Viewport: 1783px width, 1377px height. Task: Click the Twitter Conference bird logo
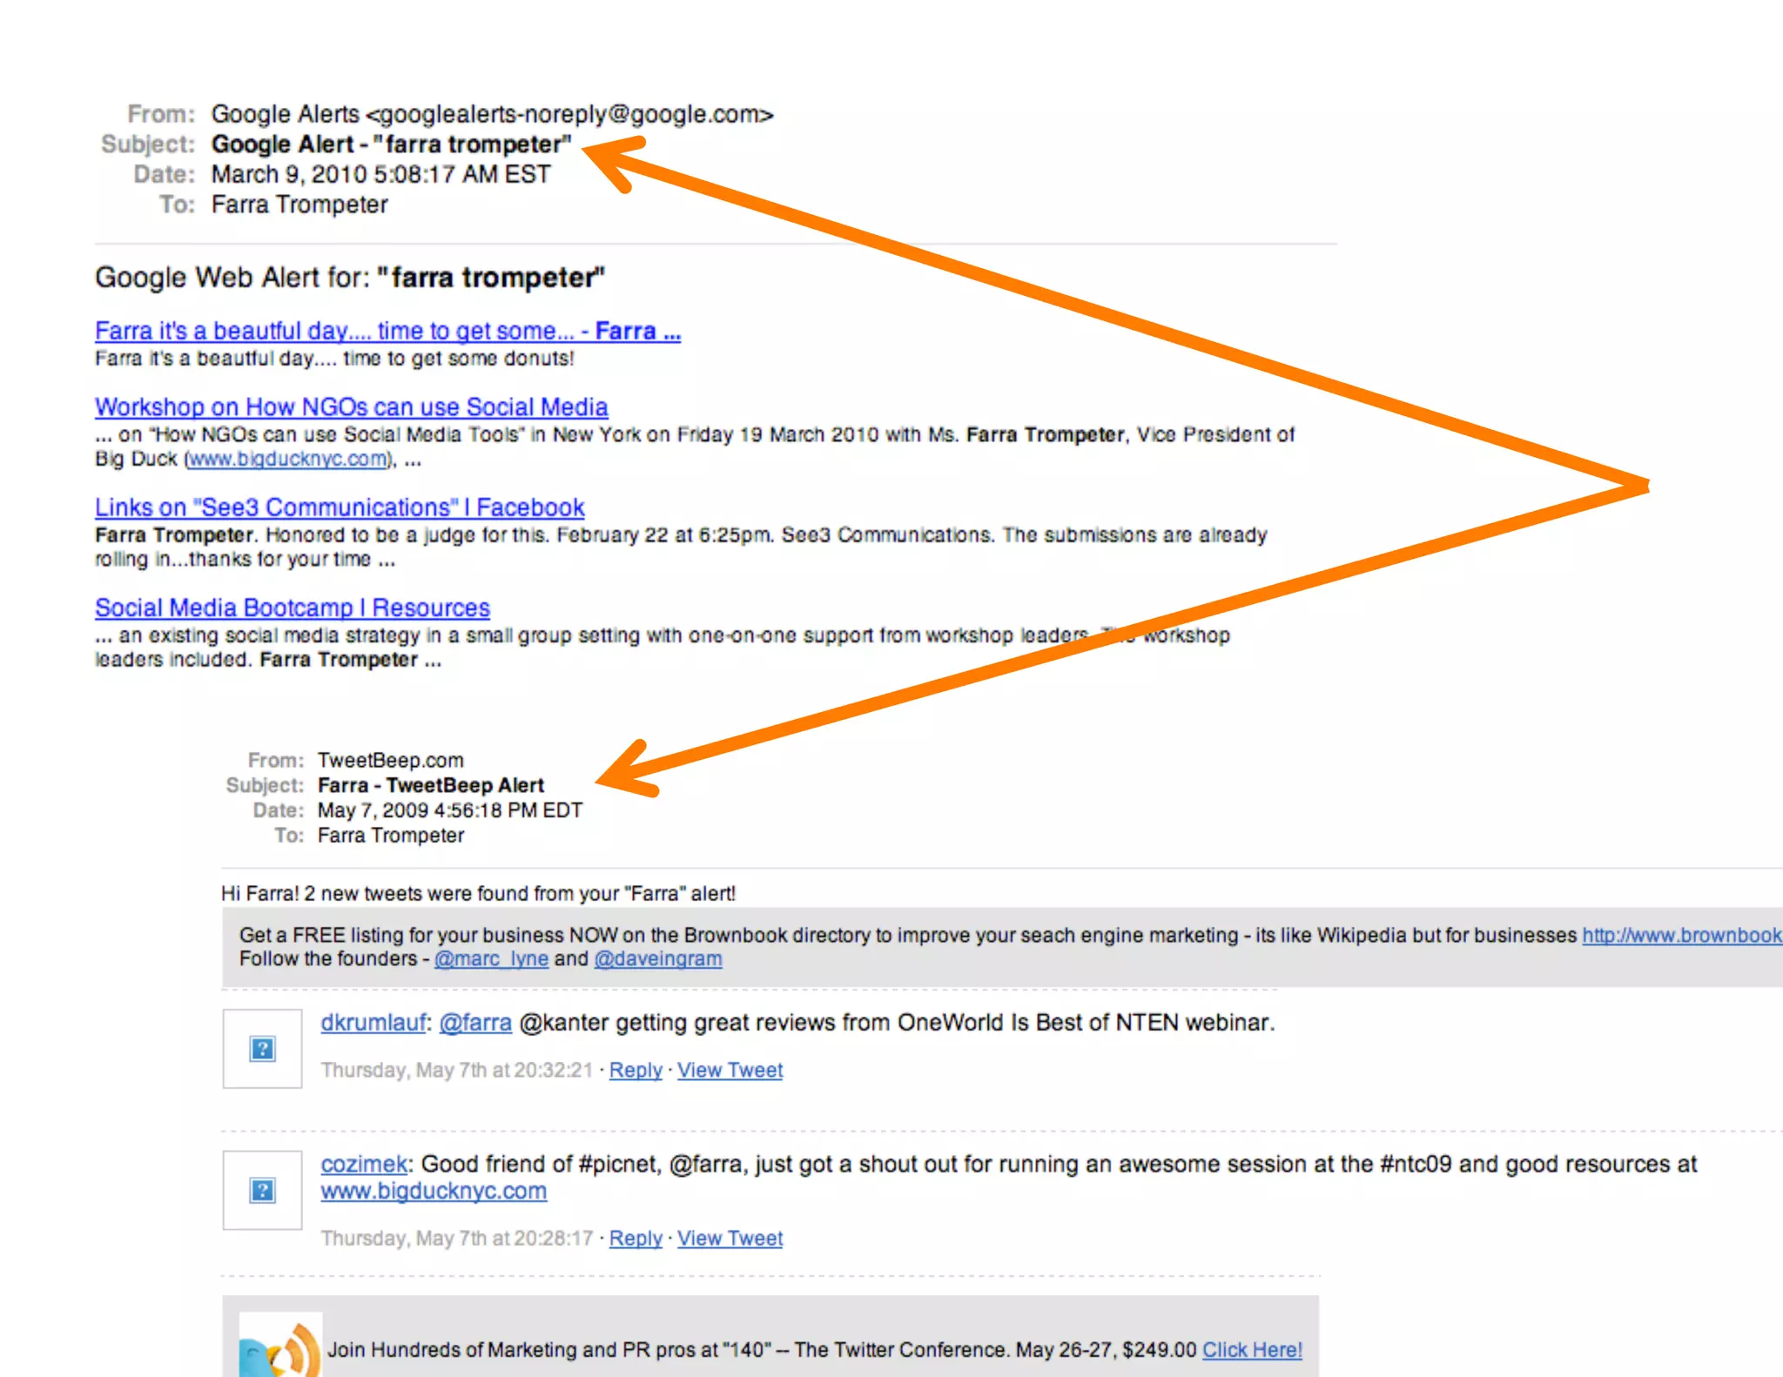coord(280,1347)
